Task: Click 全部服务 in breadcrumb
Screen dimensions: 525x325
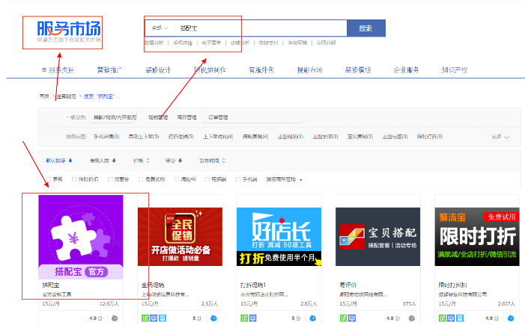Action: click(x=67, y=96)
